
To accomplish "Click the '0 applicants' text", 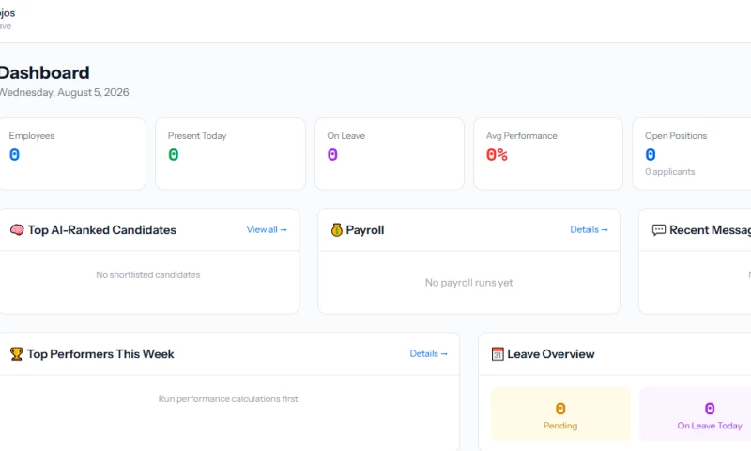I will [x=669, y=172].
